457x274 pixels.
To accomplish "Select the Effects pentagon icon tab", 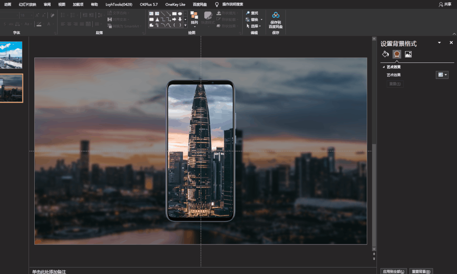I will click(x=397, y=54).
